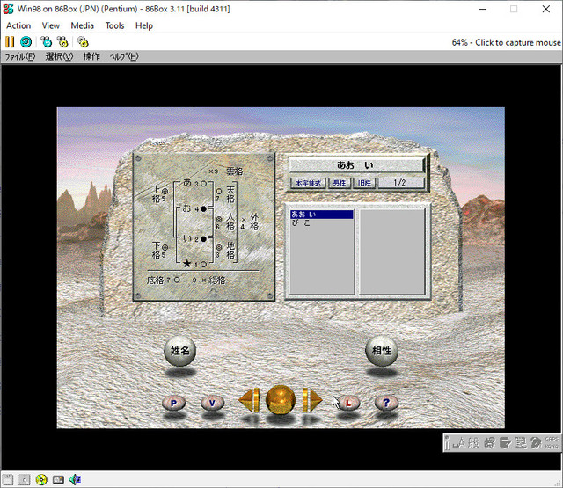Click 上格 label on the tablet
Viewport: 563px width, 488px height.
coord(157,194)
